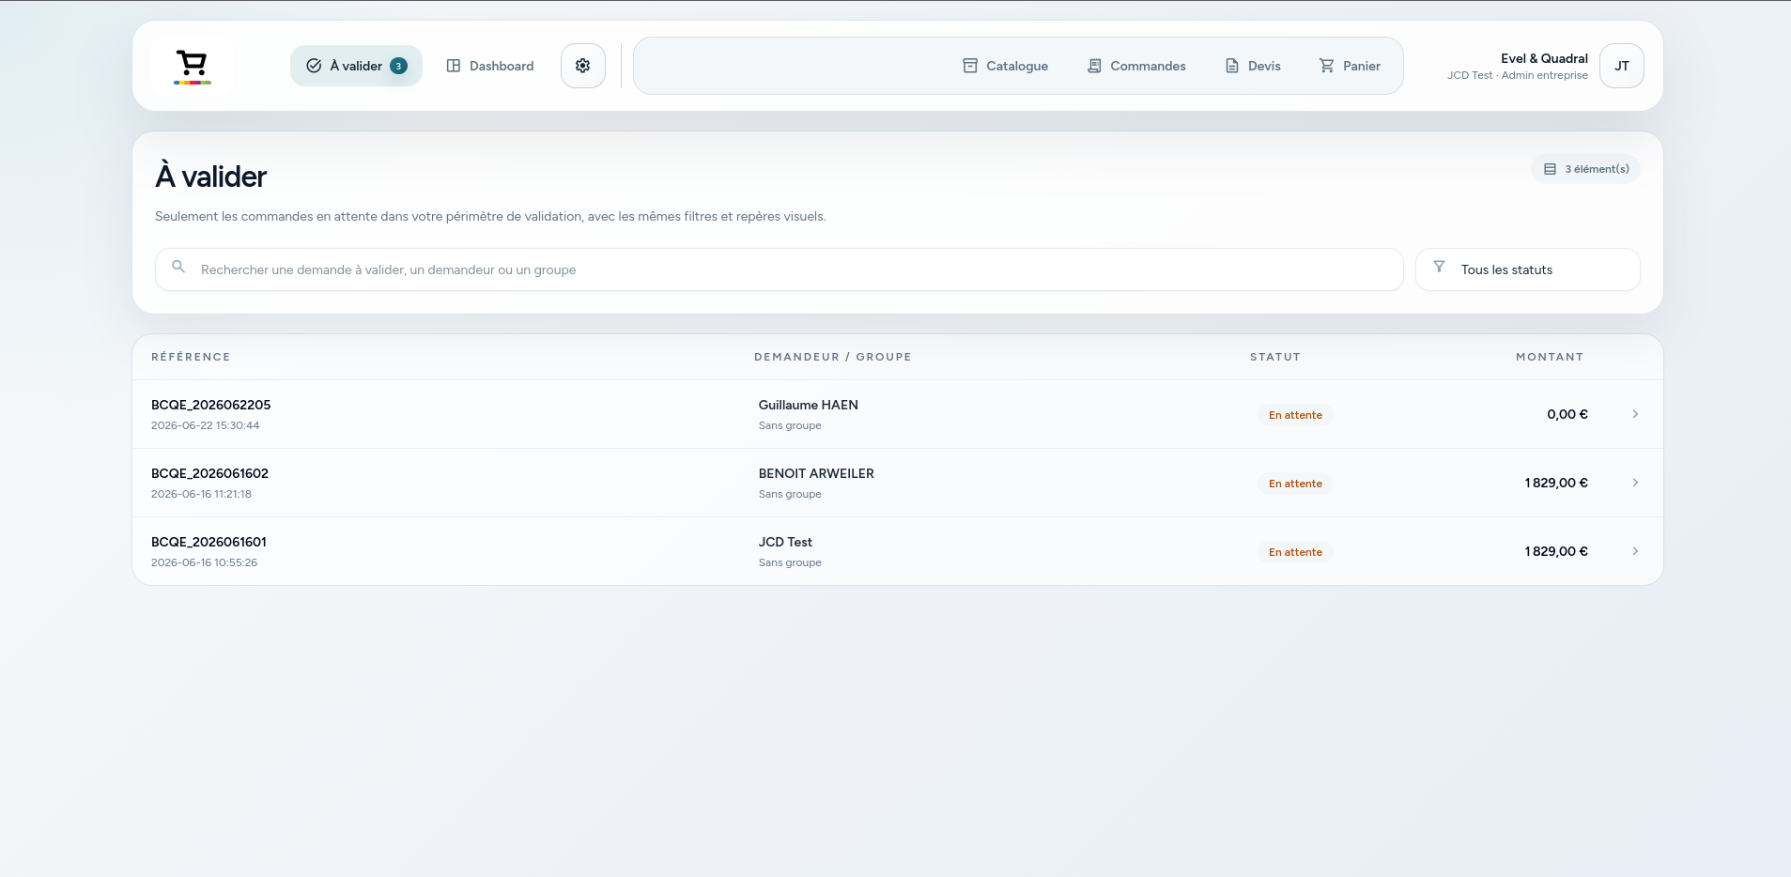This screenshot has width=1791, height=877.
Task: Click the À valider checkmark icon
Action: [x=315, y=66]
